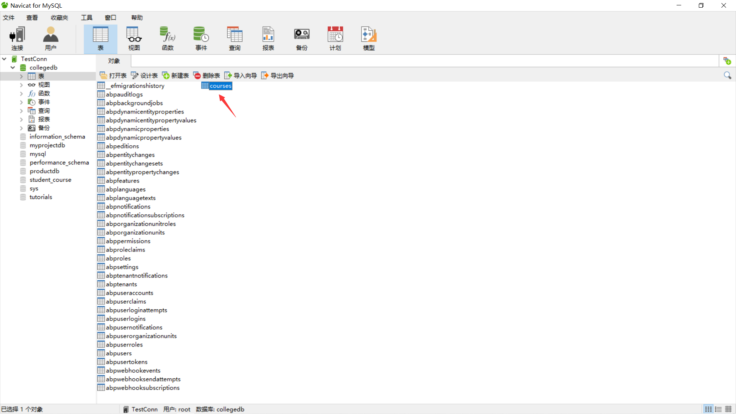Select the abpusers table
Screen dimensions: 736x414
118,353
